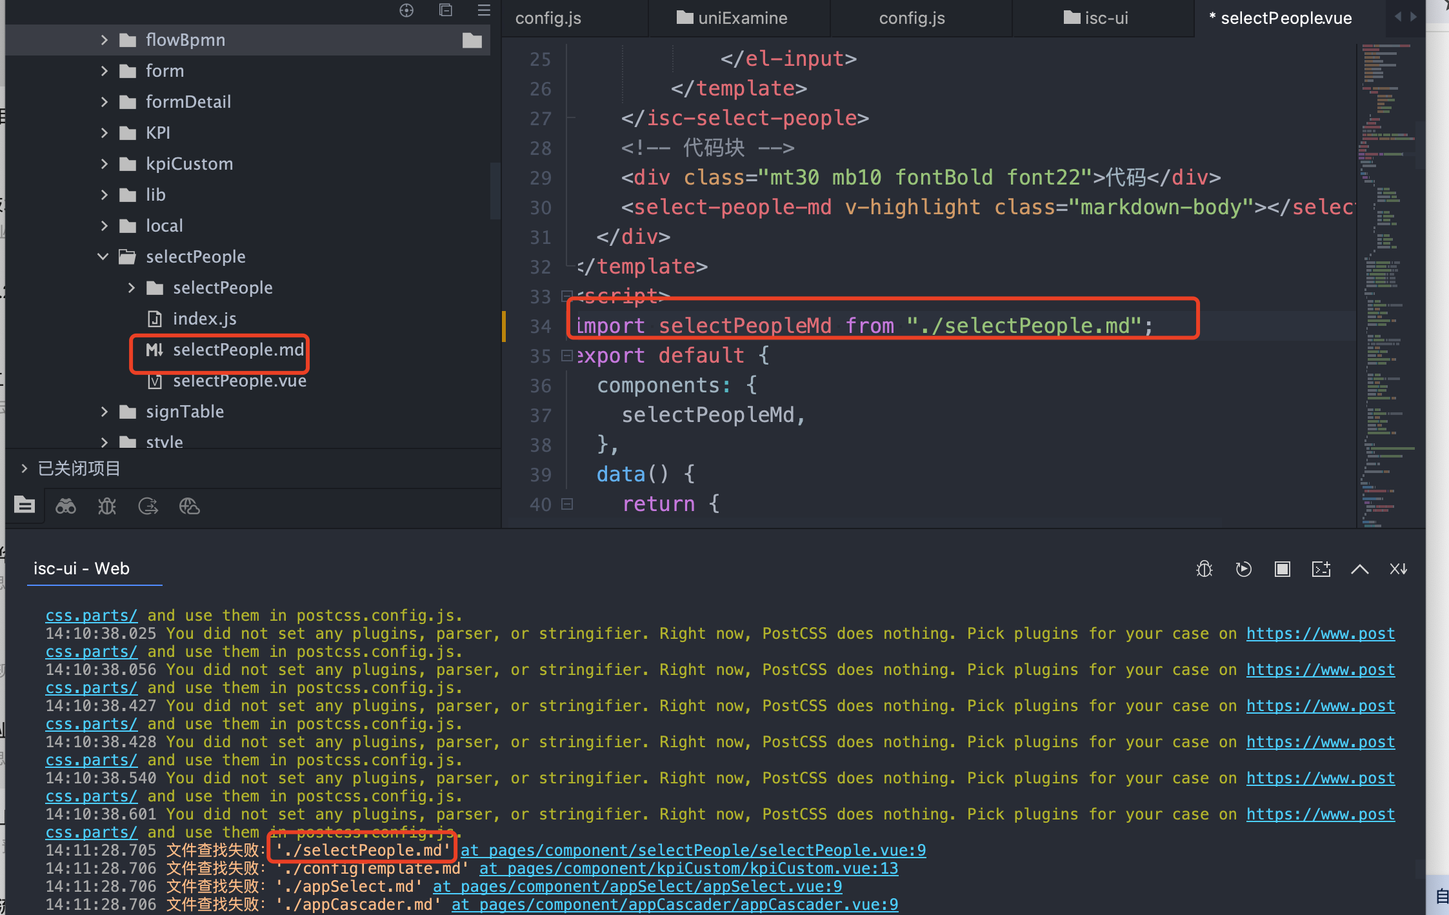Screen dimensions: 1449x915
Task: Open the sync arrows panel icon
Action: pyautogui.click(x=148, y=507)
